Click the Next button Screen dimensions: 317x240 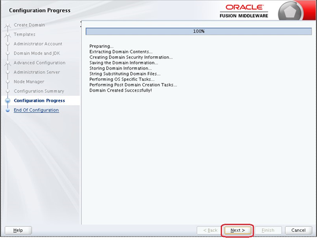click(238, 230)
